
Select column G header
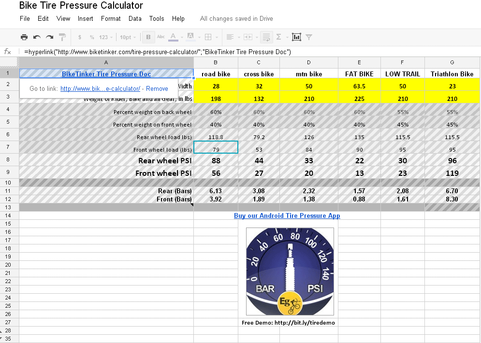(452, 62)
